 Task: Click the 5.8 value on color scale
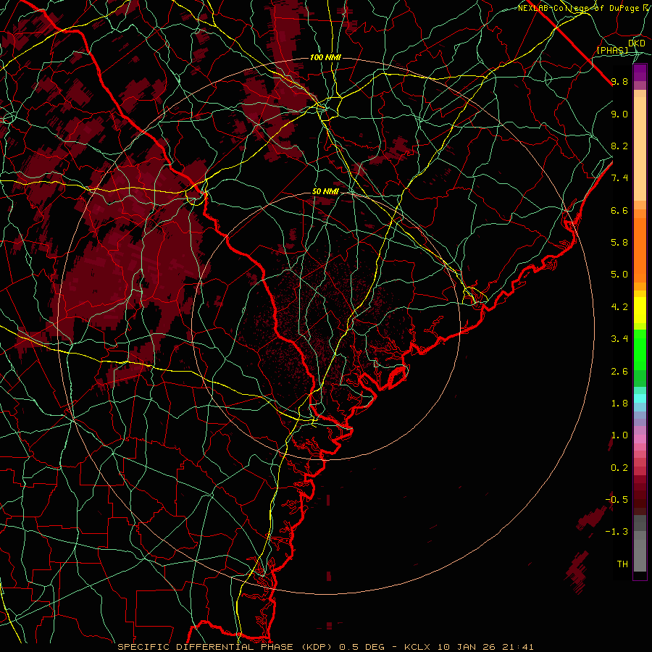(x=619, y=243)
